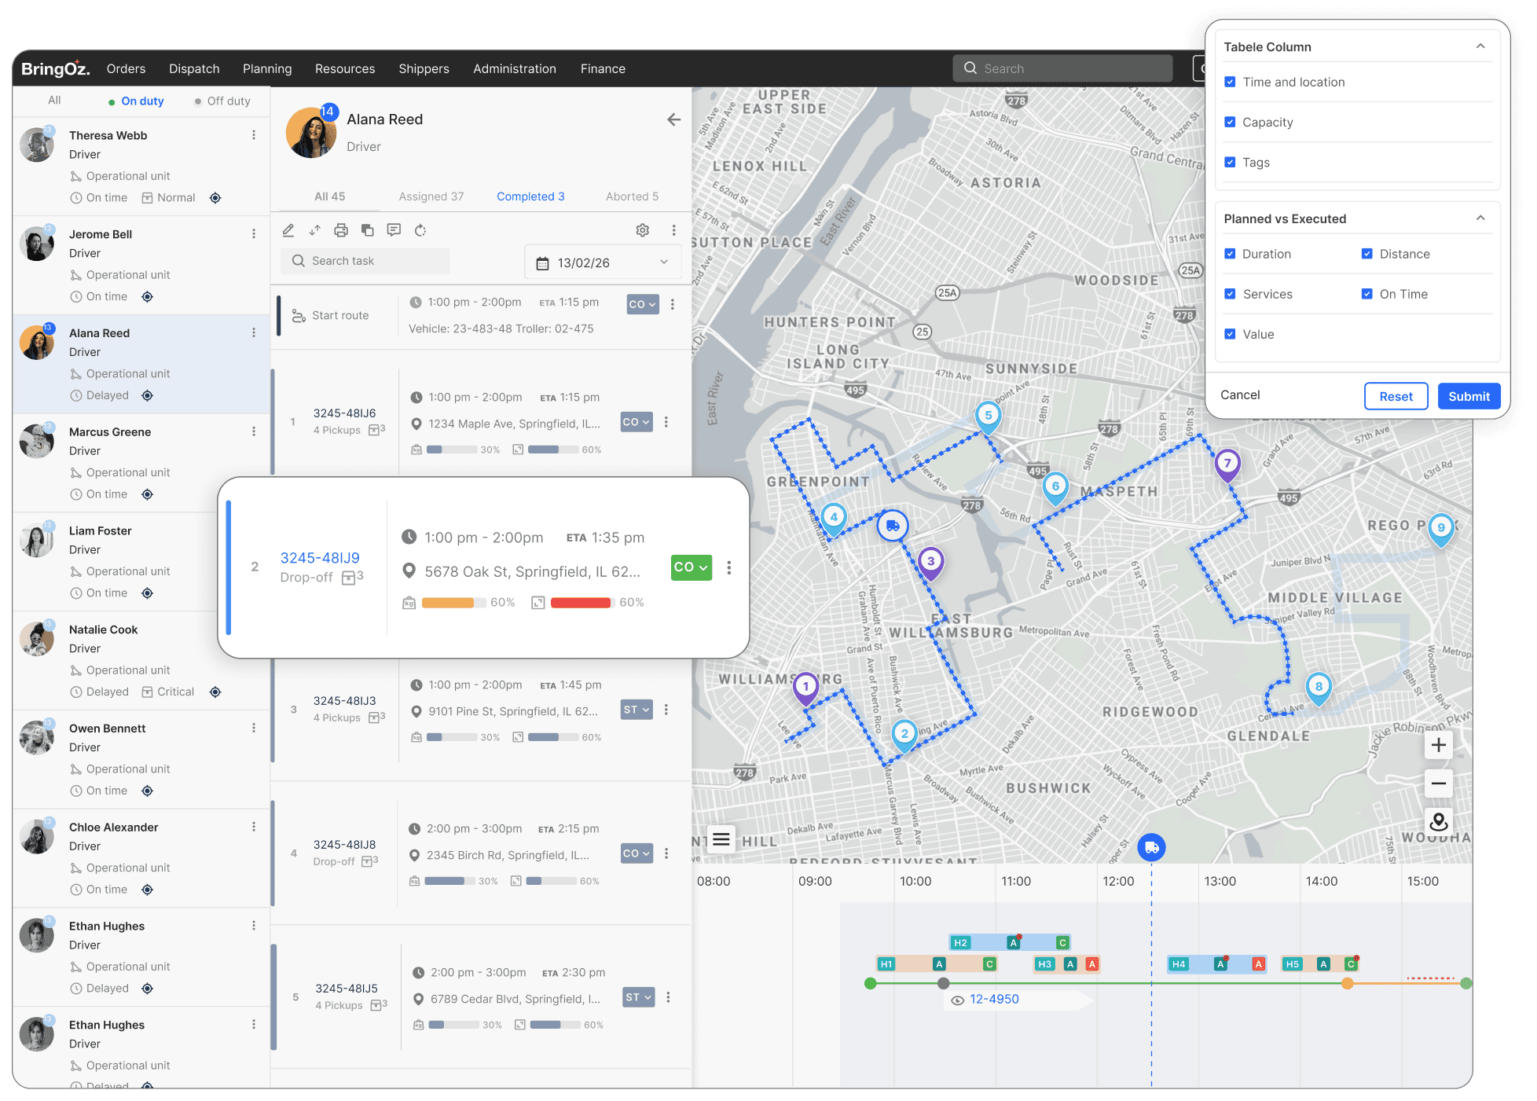Open task link 3245-48IJ9
Screen dimensions: 1537x1101
pyautogui.click(x=320, y=558)
